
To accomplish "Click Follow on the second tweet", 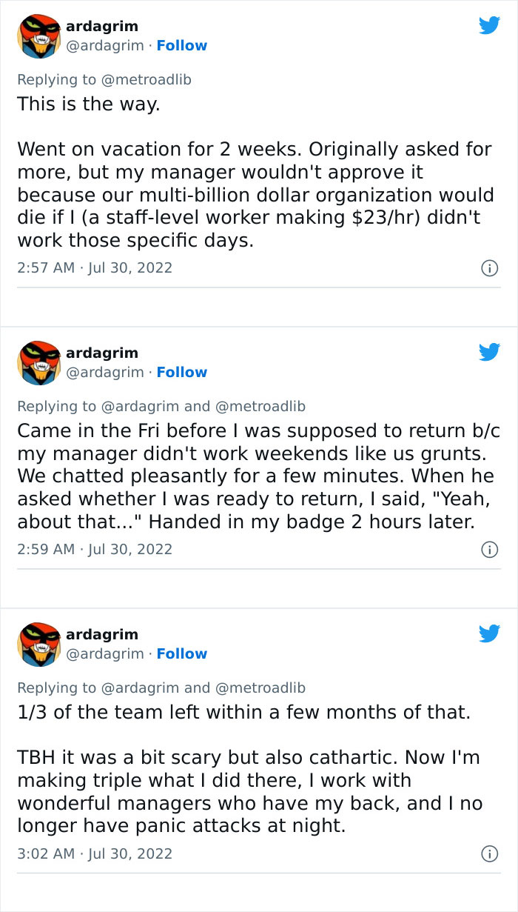I will point(182,371).
